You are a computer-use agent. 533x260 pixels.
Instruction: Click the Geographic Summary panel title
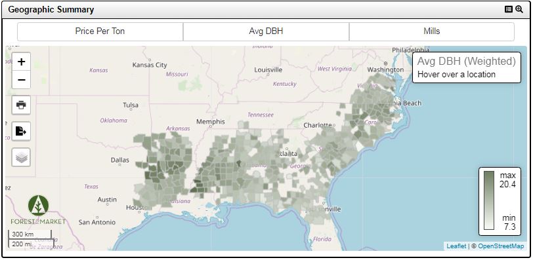click(x=51, y=9)
